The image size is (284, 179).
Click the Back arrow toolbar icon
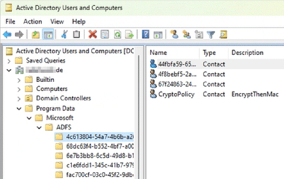pyautogui.click(x=7, y=34)
